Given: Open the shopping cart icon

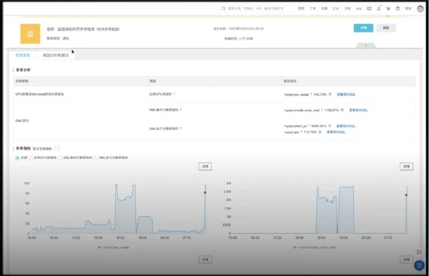Looking at the screenshot, I should coord(388,8).
